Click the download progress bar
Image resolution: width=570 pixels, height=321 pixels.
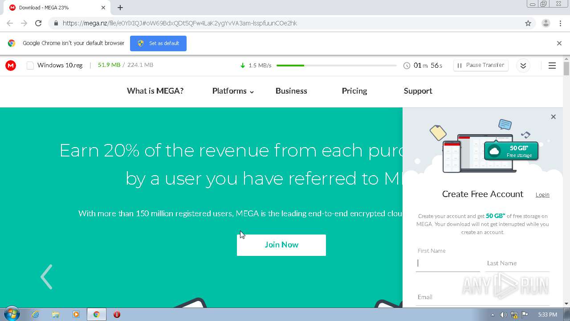click(336, 66)
